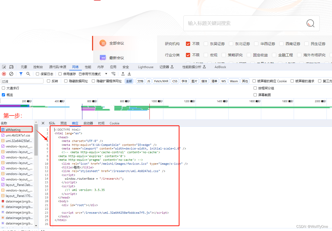Viewport: 332px width, 231px height.
Task: Open 标头 request detail tab
Action: tap(52, 123)
